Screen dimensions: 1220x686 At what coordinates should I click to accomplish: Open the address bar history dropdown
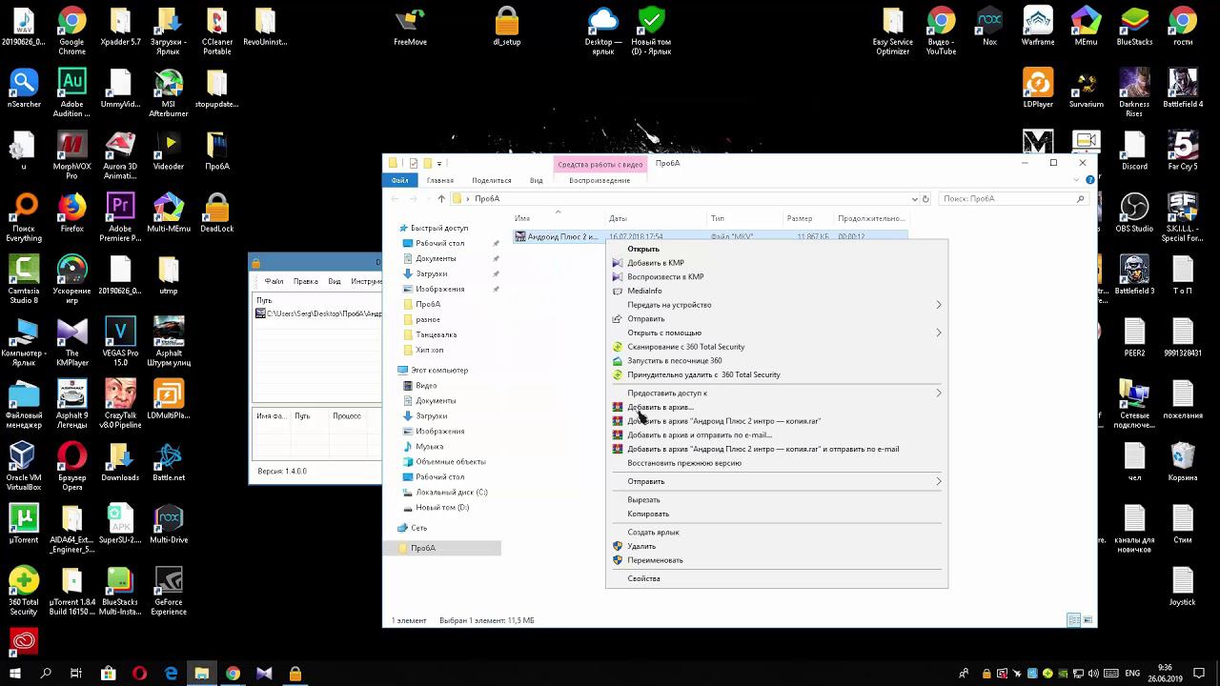tap(915, 199)
